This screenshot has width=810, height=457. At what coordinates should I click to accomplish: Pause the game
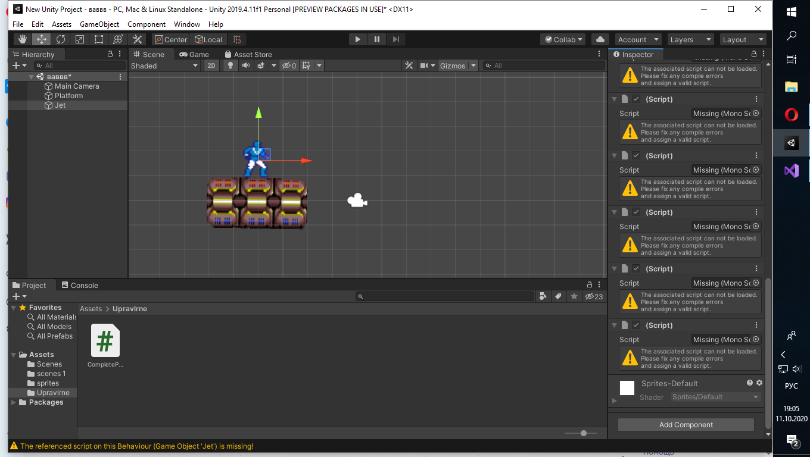coord(376,39)
